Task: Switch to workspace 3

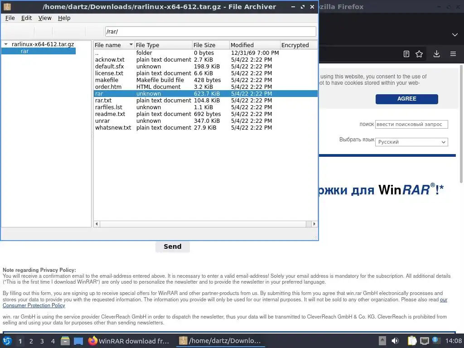Action: pyautogui.click(x=42, y=341)
